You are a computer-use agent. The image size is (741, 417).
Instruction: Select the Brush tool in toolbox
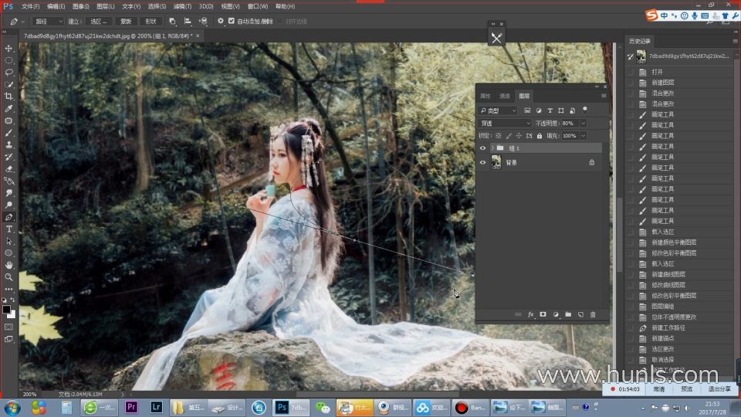pyautogui.click(x=8, y=133)
